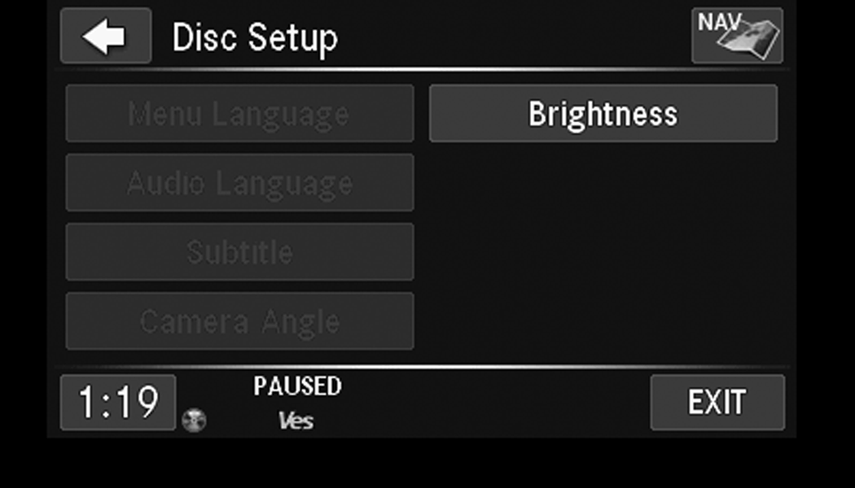Open navigation with the NAV map icon

click(x=737, y=36)
